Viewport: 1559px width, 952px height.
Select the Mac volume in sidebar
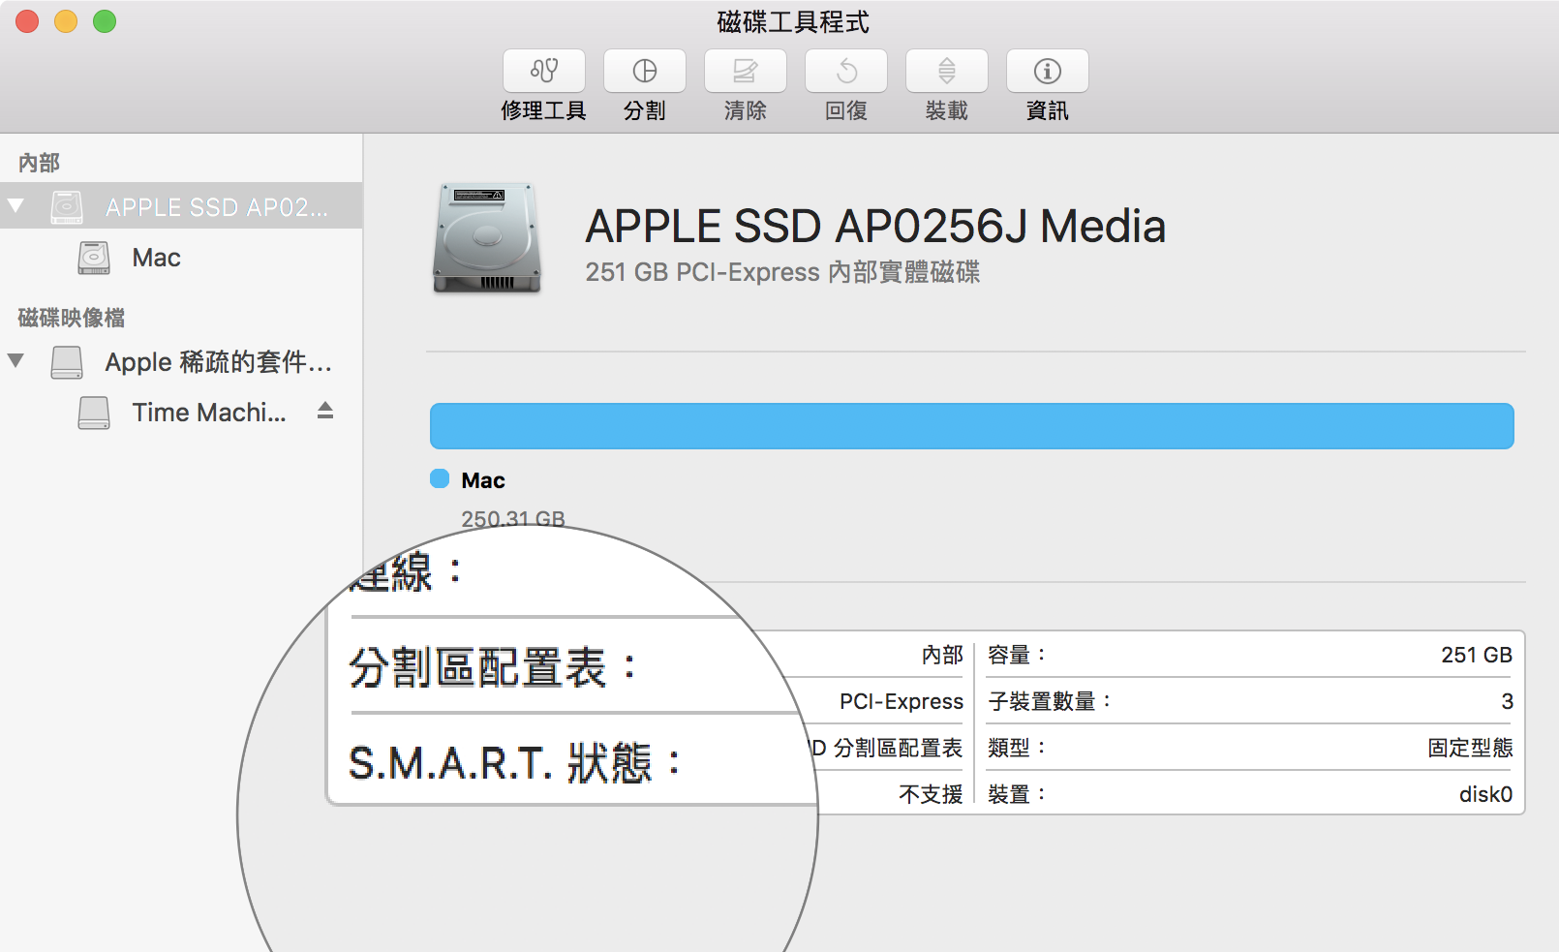tap(156, 258)
